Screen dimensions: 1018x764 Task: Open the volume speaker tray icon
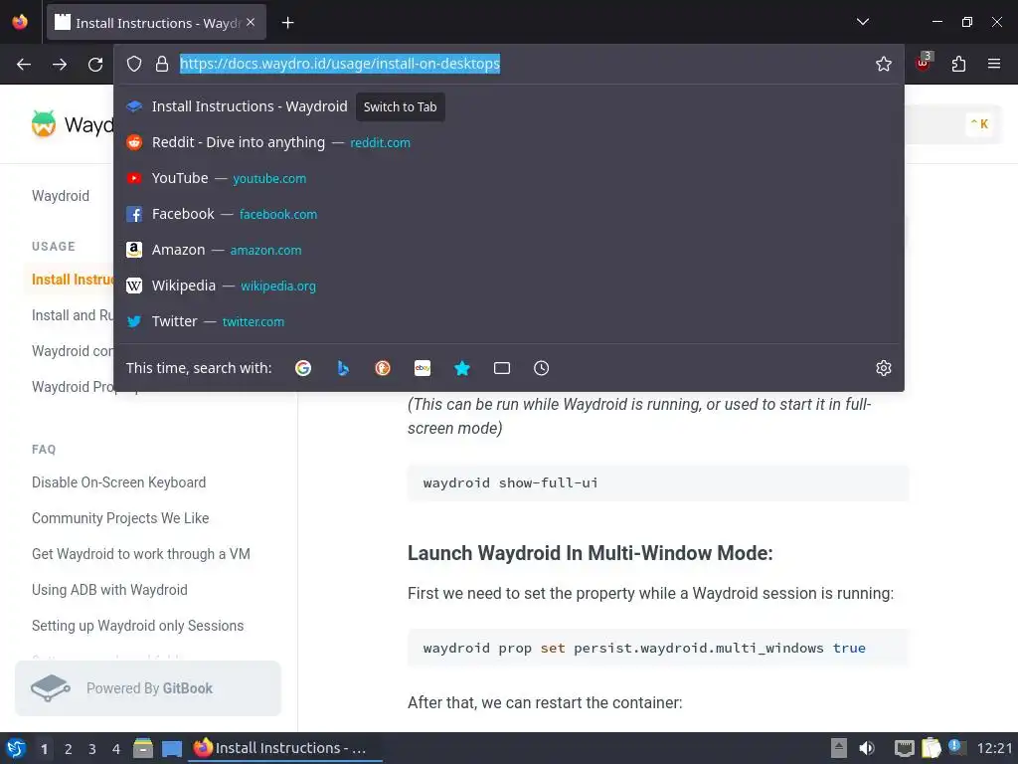click(867, 748)
